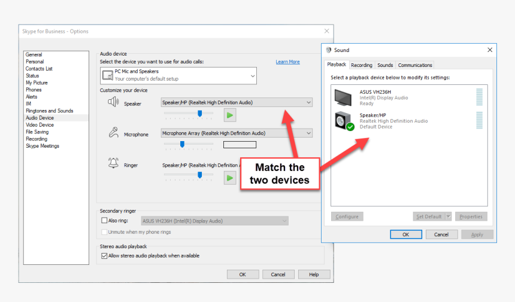Select Alerts in options list
The width and height of the screenshot is (515, 302).
(x=32, y=97)
